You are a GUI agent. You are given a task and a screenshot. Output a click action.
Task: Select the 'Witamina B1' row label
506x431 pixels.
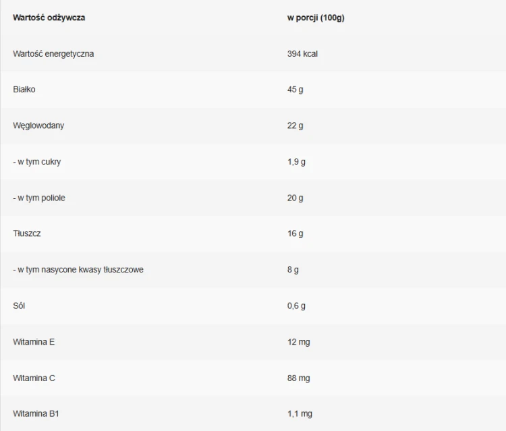[36, 413]
